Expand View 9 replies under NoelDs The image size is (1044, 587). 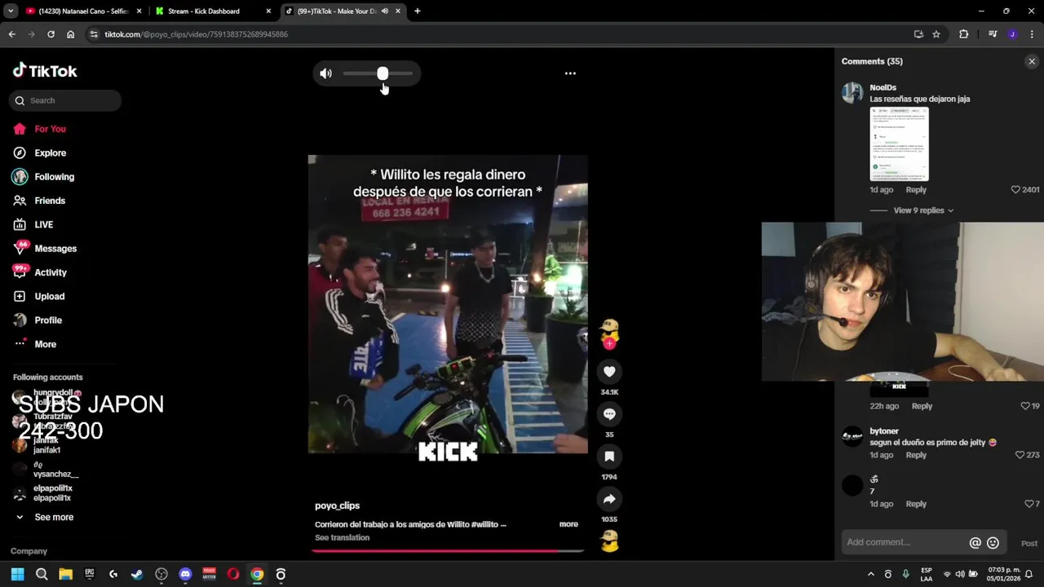click(923, 210)
